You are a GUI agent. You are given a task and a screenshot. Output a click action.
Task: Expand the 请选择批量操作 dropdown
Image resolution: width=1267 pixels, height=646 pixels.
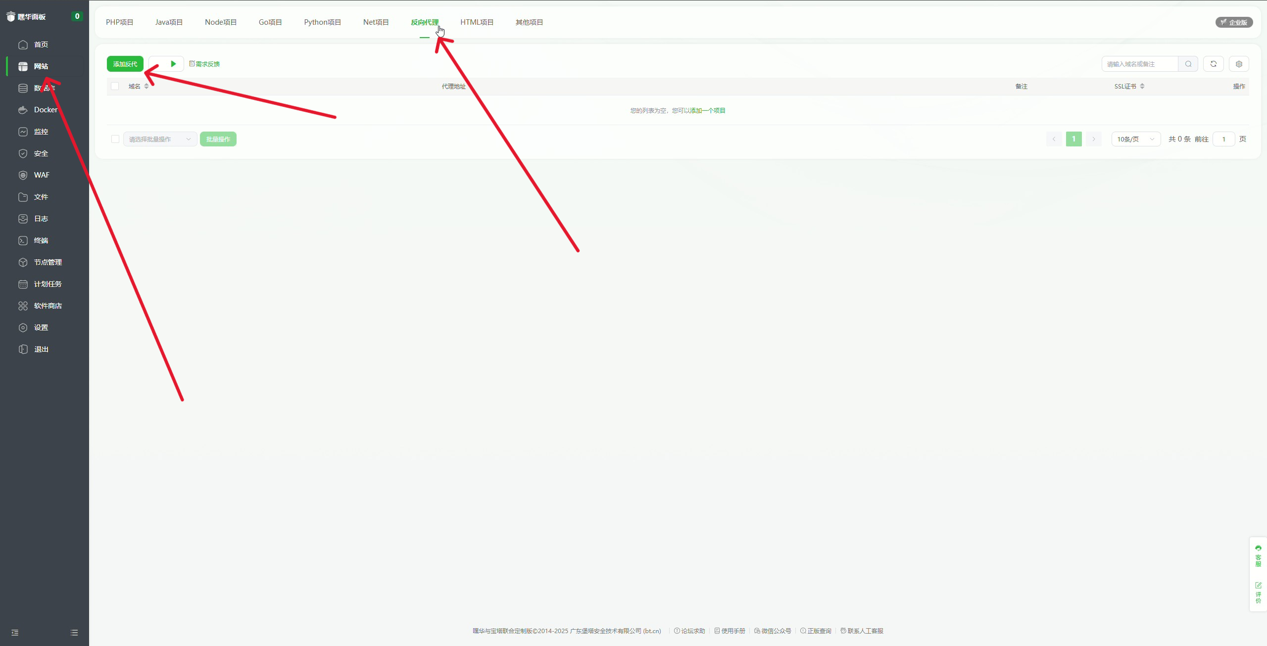point(159,139)
